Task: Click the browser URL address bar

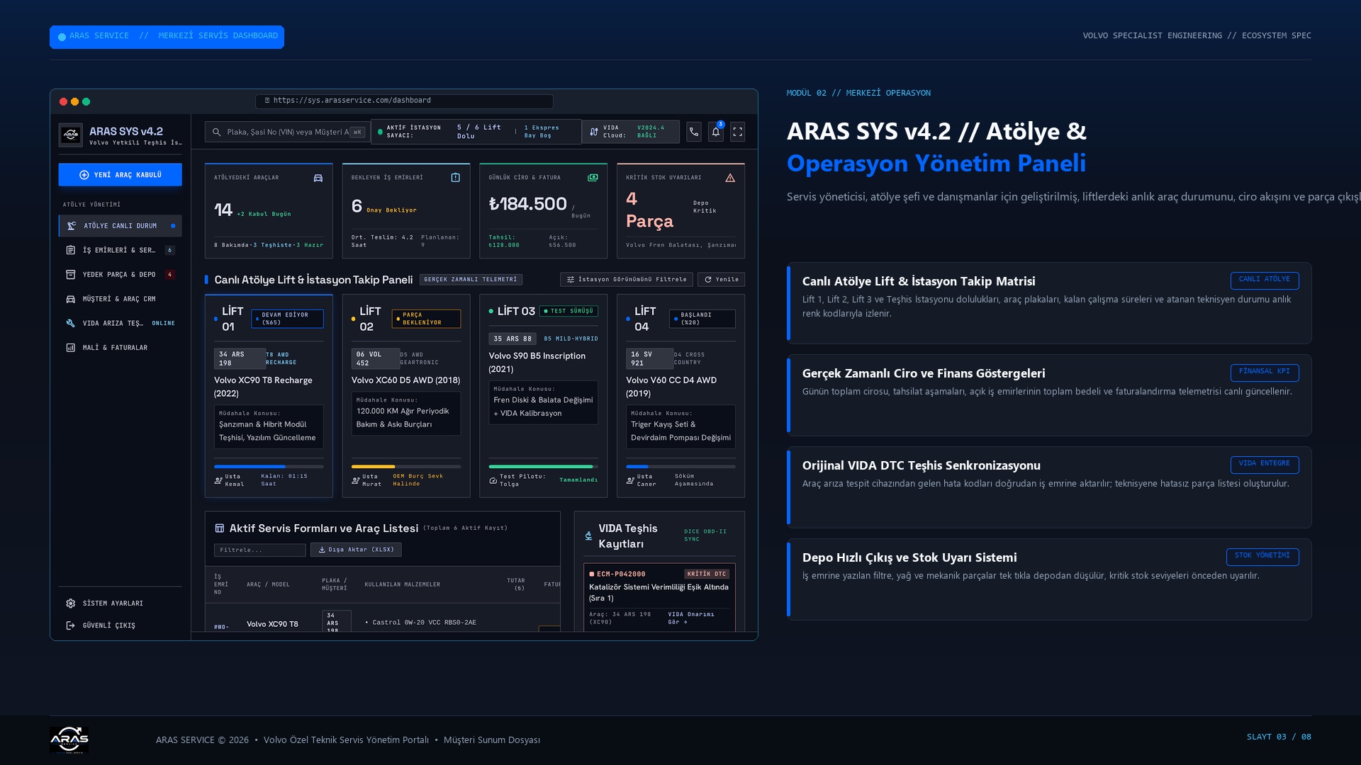Action: 404,101
